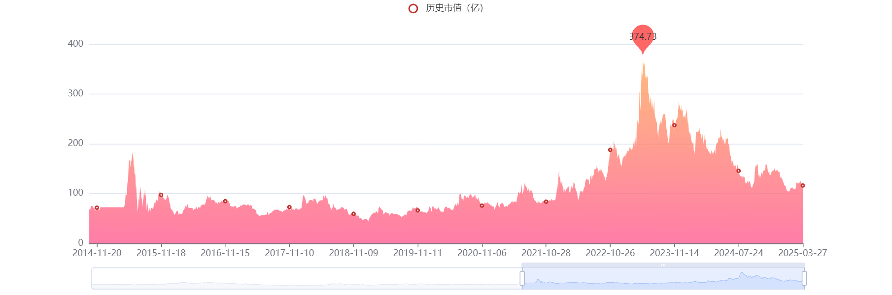Click the move grip atop the zoom range
The width and height of the screenshot is (892, 295).
[663, 265]
